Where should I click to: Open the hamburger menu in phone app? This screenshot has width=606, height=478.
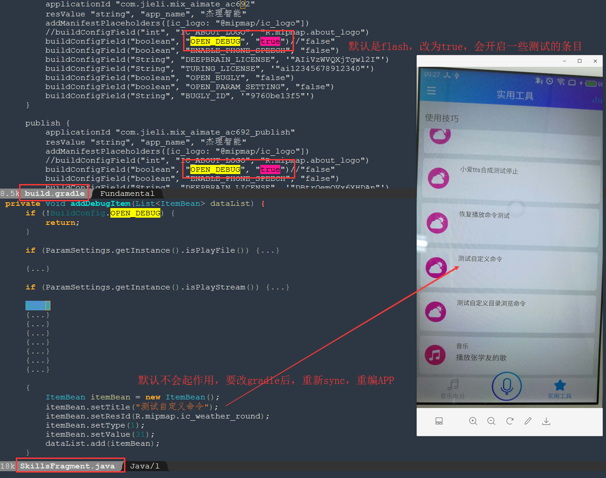[431, 90]
